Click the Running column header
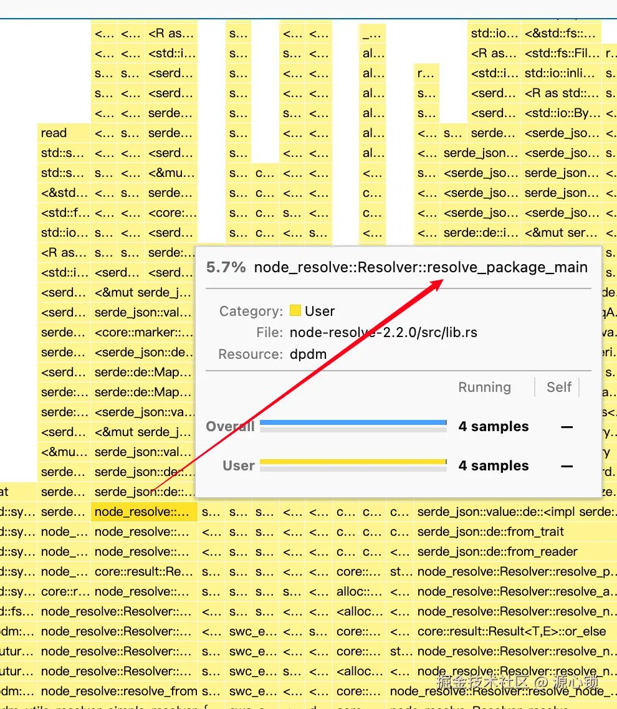 click(x=484, y=387)
